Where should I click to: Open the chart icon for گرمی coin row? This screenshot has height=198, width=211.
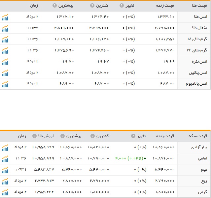pos(5,192)
